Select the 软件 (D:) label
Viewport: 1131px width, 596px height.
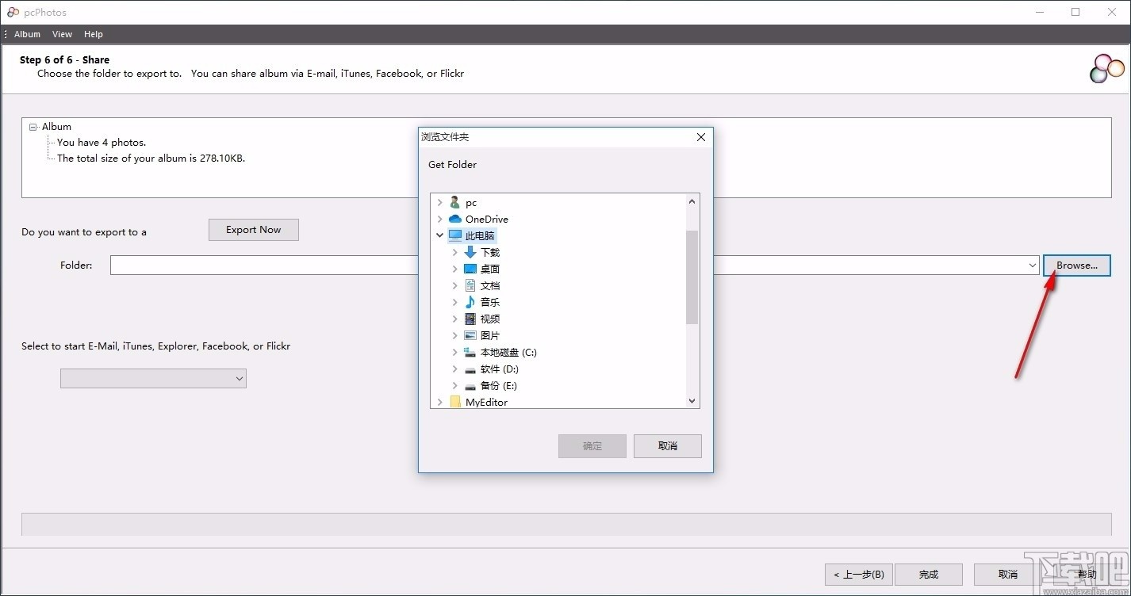[x=499, y=369]
